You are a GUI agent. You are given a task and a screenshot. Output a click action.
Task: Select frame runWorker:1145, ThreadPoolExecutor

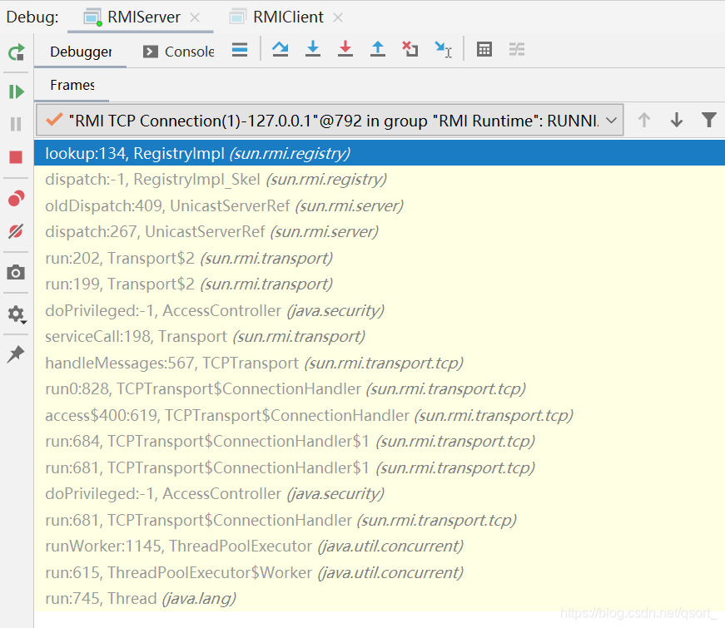pyautogui.click(x=379, y=546)
